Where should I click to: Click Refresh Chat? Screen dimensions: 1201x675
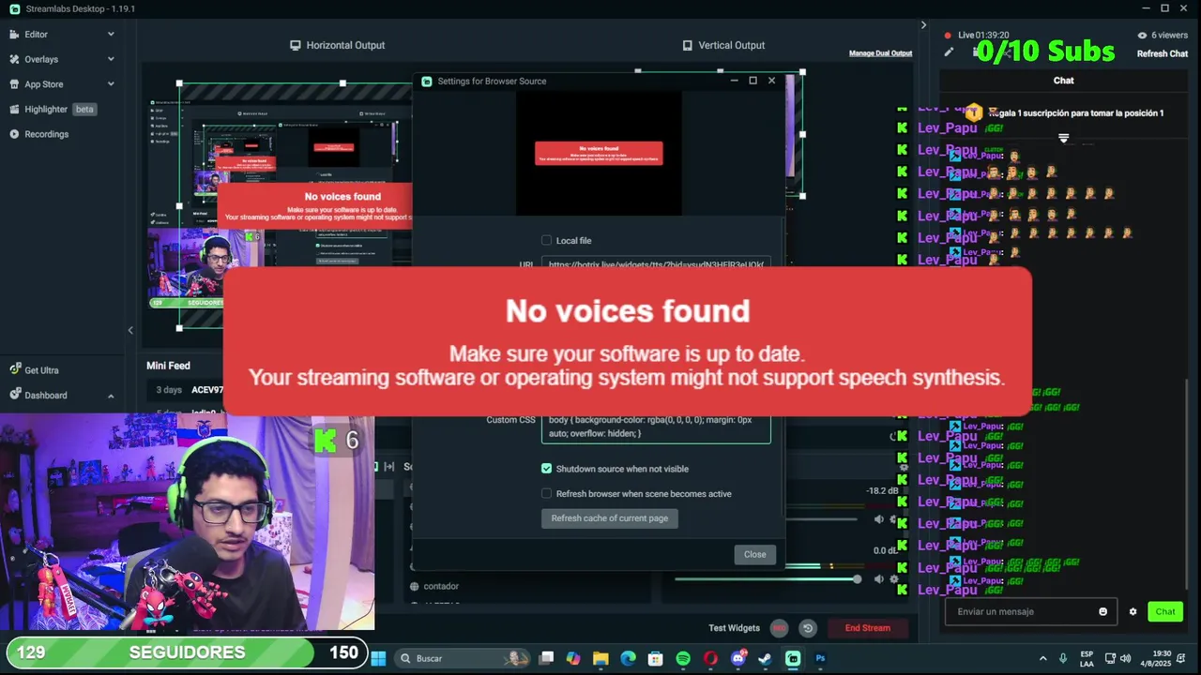[x=1163, y=53]
